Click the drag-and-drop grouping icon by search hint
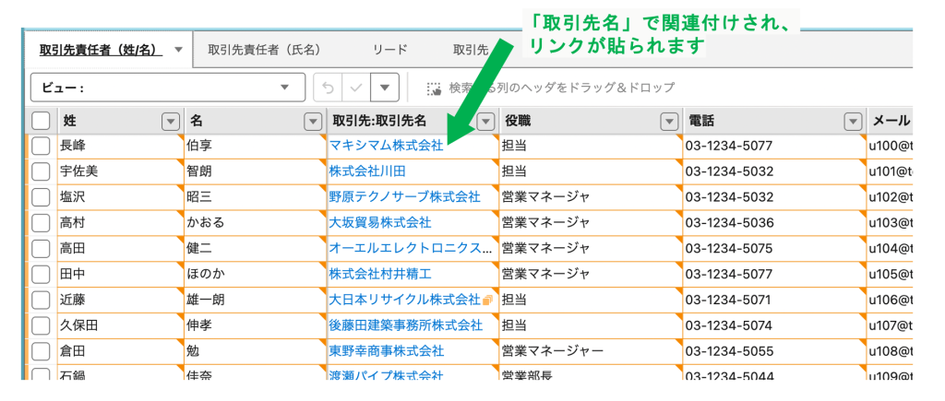Screen dimensions: 945x401 (434, 88)
